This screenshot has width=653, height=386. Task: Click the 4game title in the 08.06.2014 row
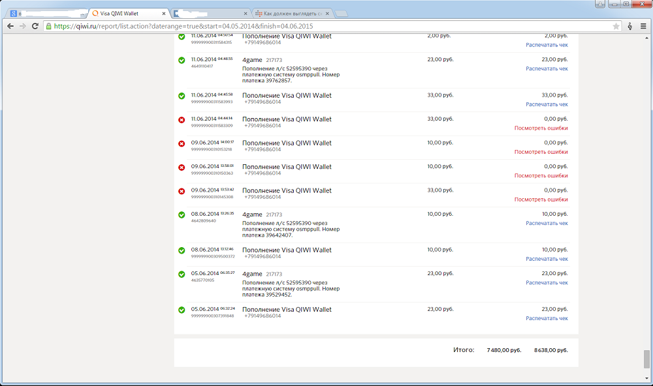pyautogui.click(x=252, y=215)
